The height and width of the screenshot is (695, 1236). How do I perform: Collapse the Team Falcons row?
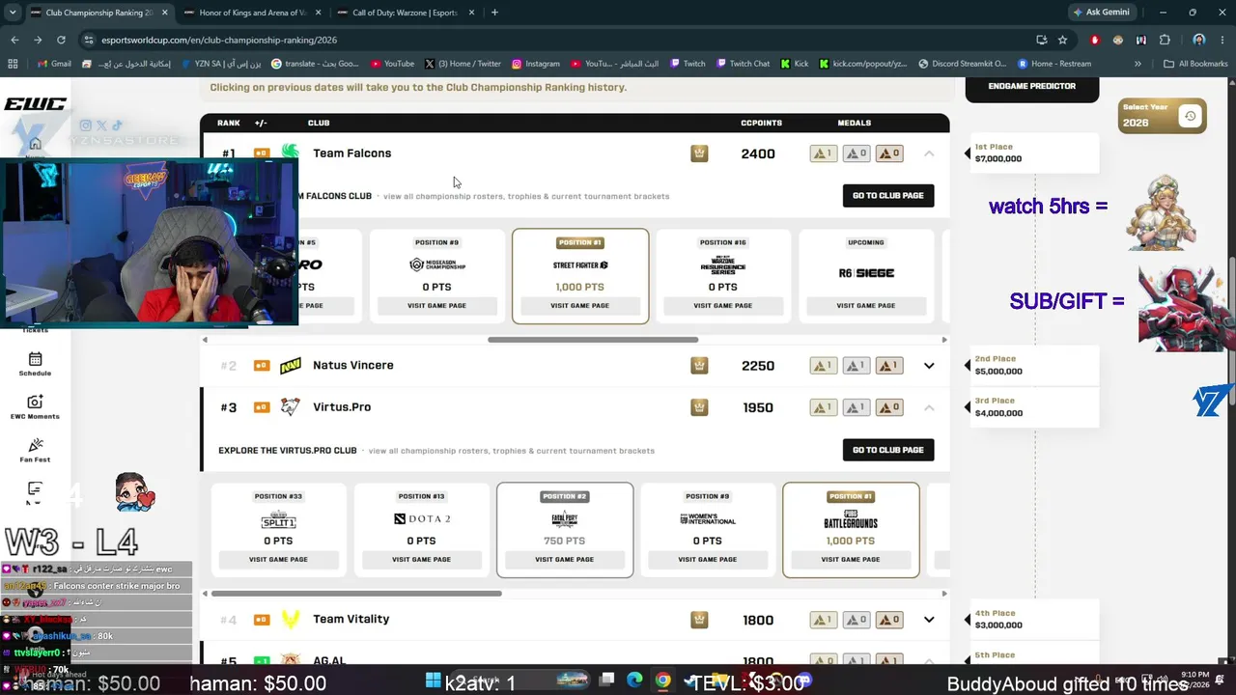[x=929, y=153]
